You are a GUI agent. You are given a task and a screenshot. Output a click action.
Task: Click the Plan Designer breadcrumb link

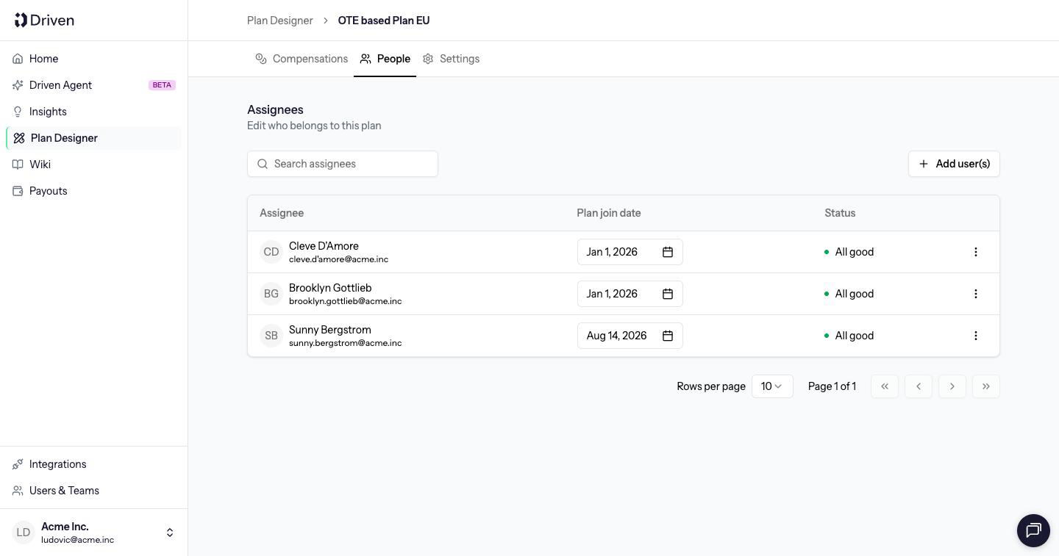pos(280,21)
